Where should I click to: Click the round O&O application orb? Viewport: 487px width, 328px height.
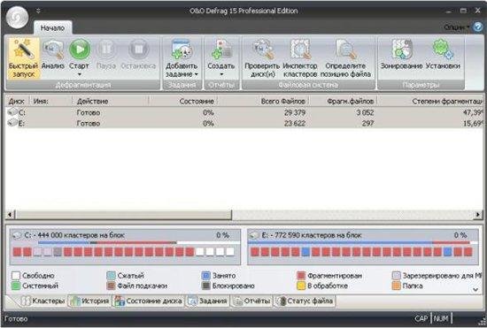pos(18,17)
